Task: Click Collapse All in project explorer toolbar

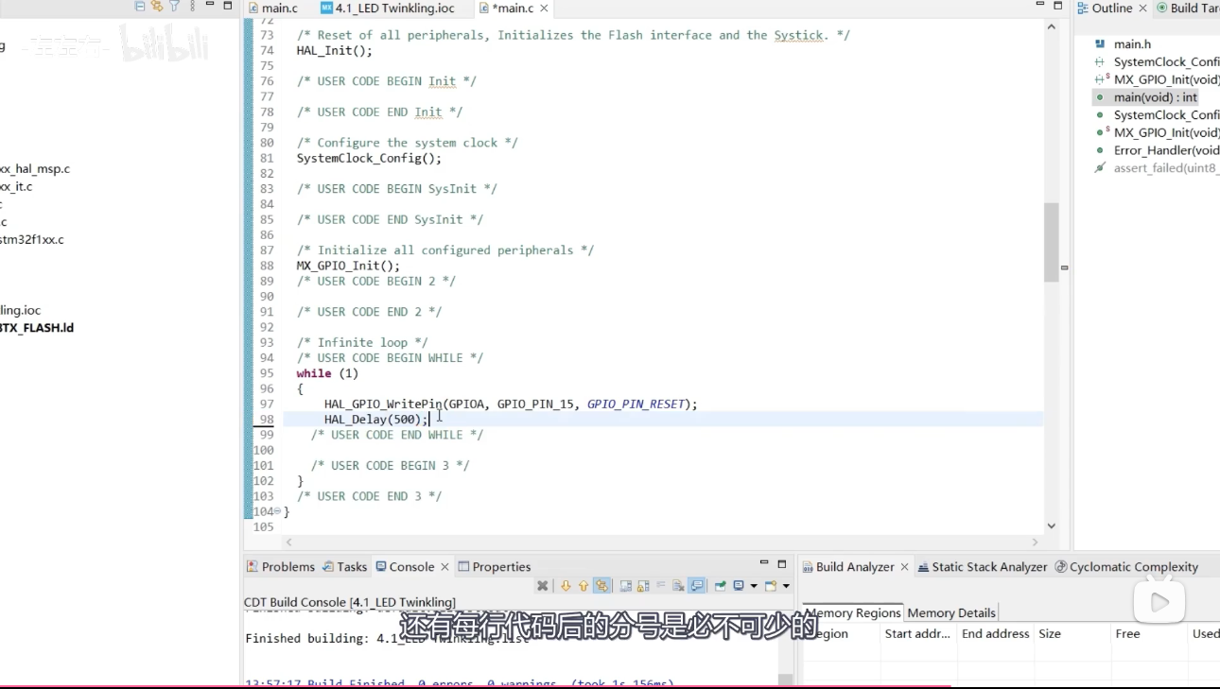Action: tap(140, 7)
